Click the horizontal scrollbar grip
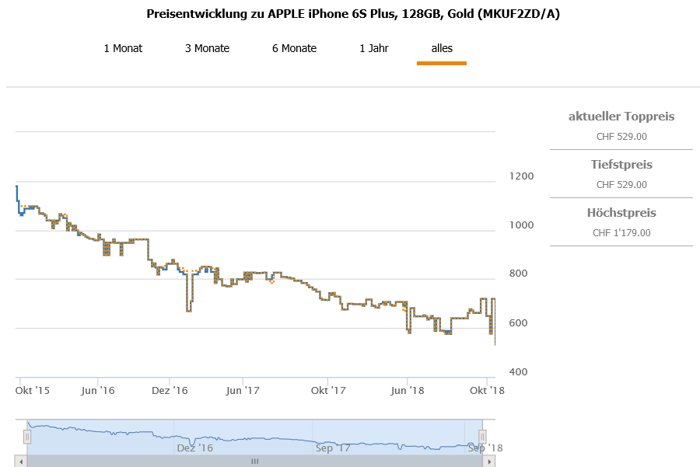The height and width of the screenshot is (467, 700). pyautogui.click(x=254, y=462)
